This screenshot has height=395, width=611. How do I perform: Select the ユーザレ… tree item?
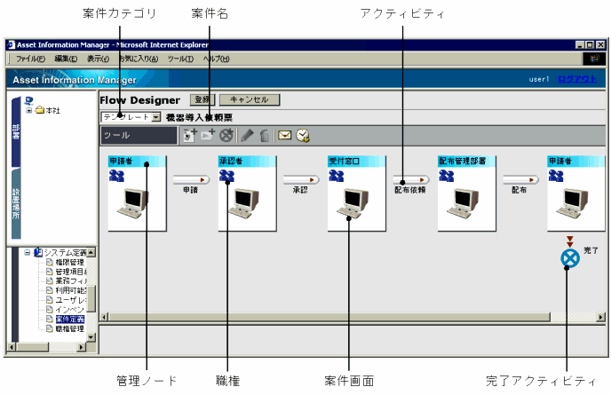click(70, 300)
